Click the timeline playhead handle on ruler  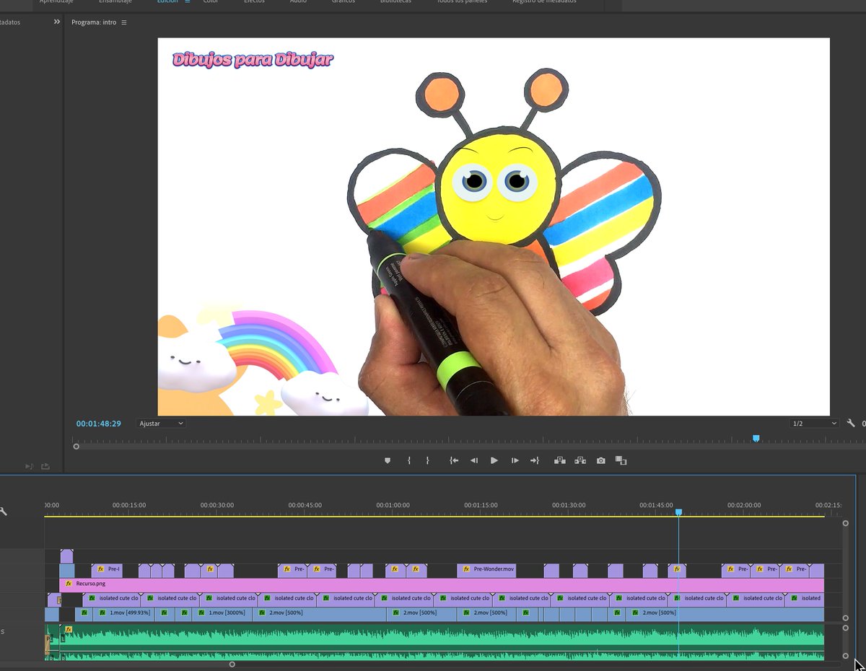[x=678, y=512]
